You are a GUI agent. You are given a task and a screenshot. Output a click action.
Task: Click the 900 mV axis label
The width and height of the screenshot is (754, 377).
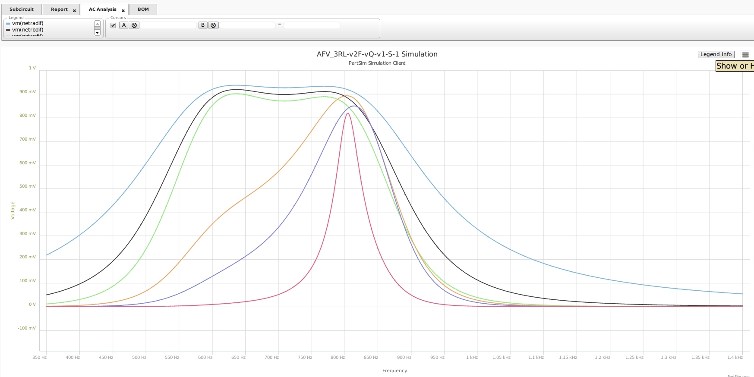[x=28, y=92]
